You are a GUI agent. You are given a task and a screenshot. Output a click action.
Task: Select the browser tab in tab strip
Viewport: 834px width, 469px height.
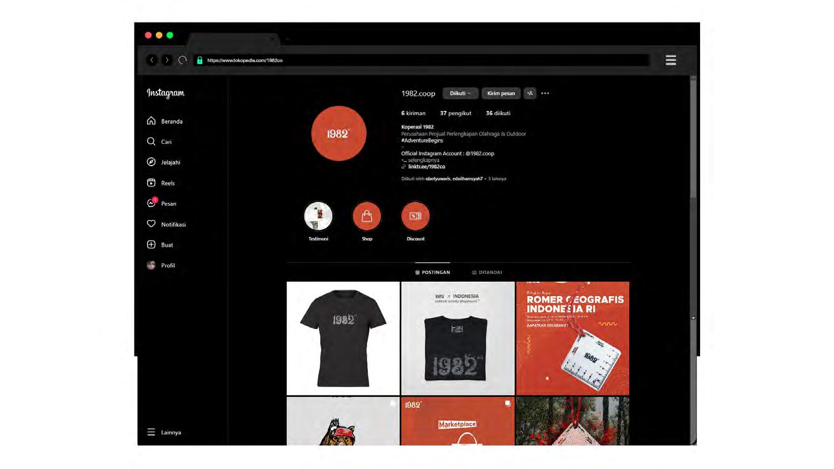point(233,39)
